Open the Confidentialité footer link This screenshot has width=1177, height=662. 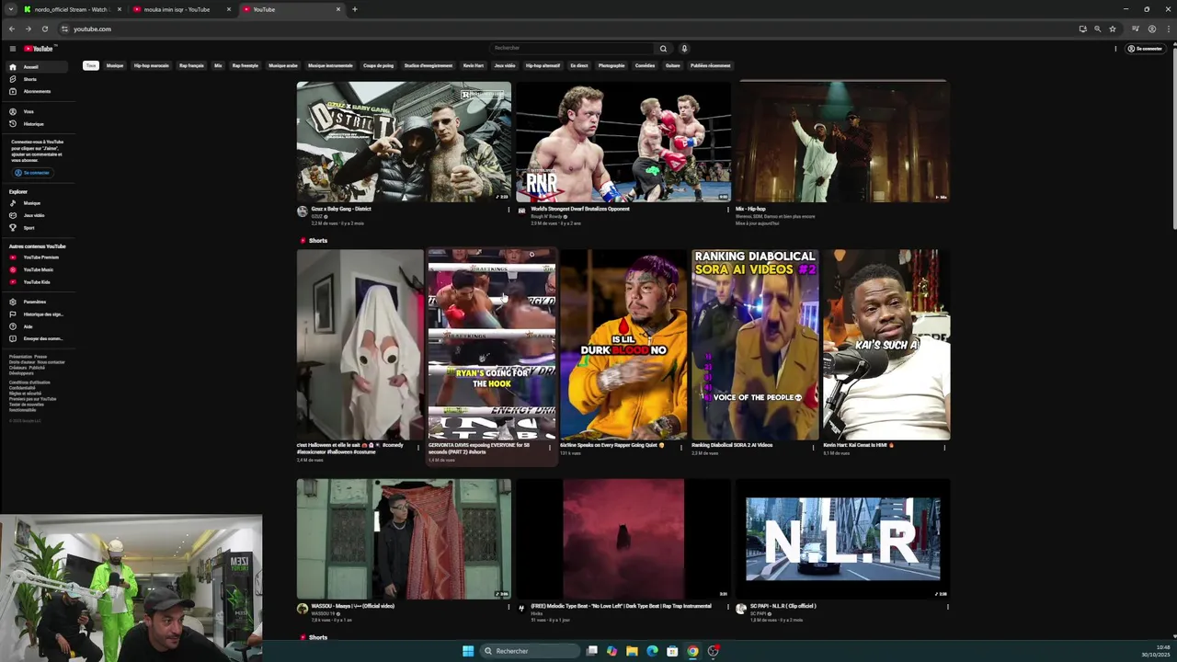click(x=22, y=388)
